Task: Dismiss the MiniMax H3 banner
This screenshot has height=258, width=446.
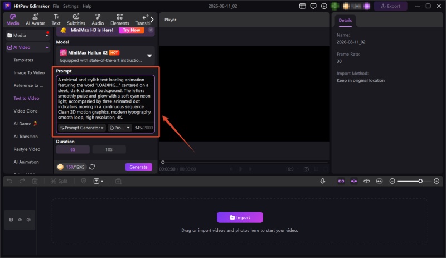Action: click(151, 30)
